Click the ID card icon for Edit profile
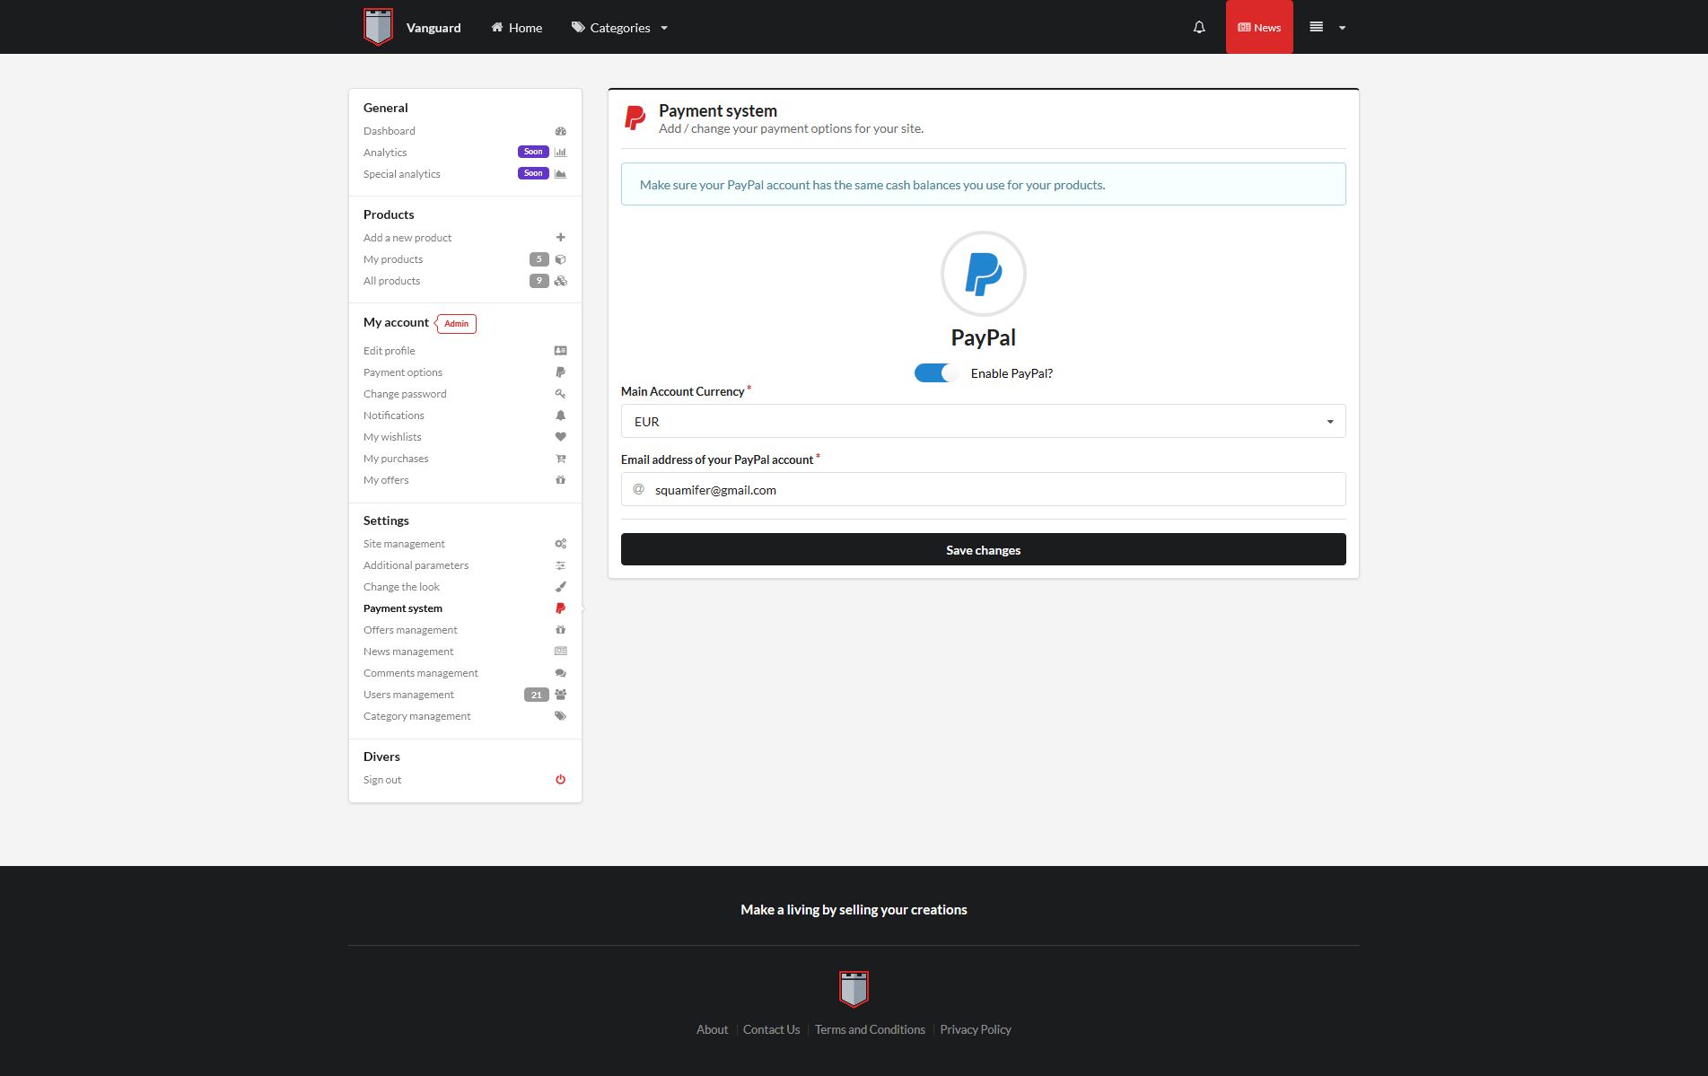1708x1076 pixels. click(x=560, y=351)
